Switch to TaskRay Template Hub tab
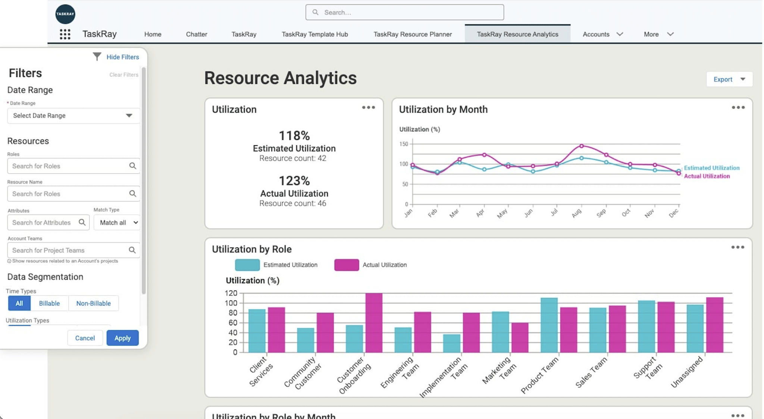Screen dimensions: 764x419 click(315, 34)
